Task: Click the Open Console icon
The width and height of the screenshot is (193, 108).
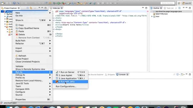Action: click(182, 74)
